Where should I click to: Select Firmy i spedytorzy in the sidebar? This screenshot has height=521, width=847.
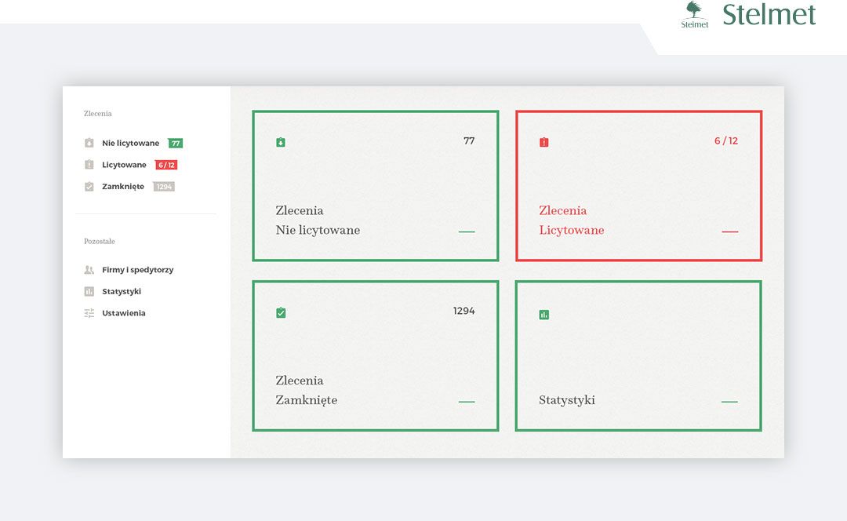(136, 269)
